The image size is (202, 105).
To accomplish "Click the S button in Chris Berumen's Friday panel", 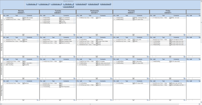I will 184,35.
